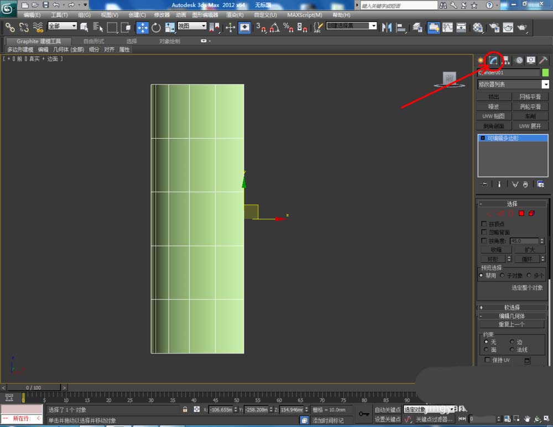Click the green object color swatch
Screen dimensions: 553x427
[545, 72]
